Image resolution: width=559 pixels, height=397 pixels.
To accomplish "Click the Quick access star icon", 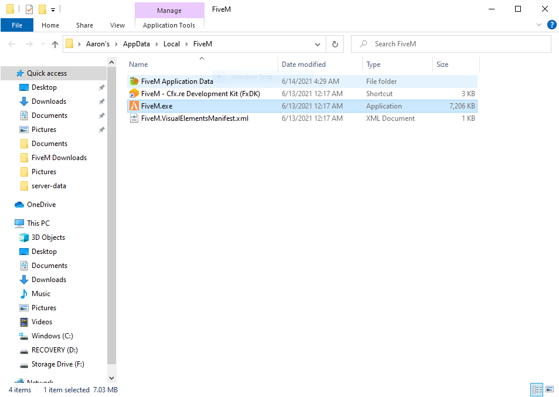I will 20,73.
